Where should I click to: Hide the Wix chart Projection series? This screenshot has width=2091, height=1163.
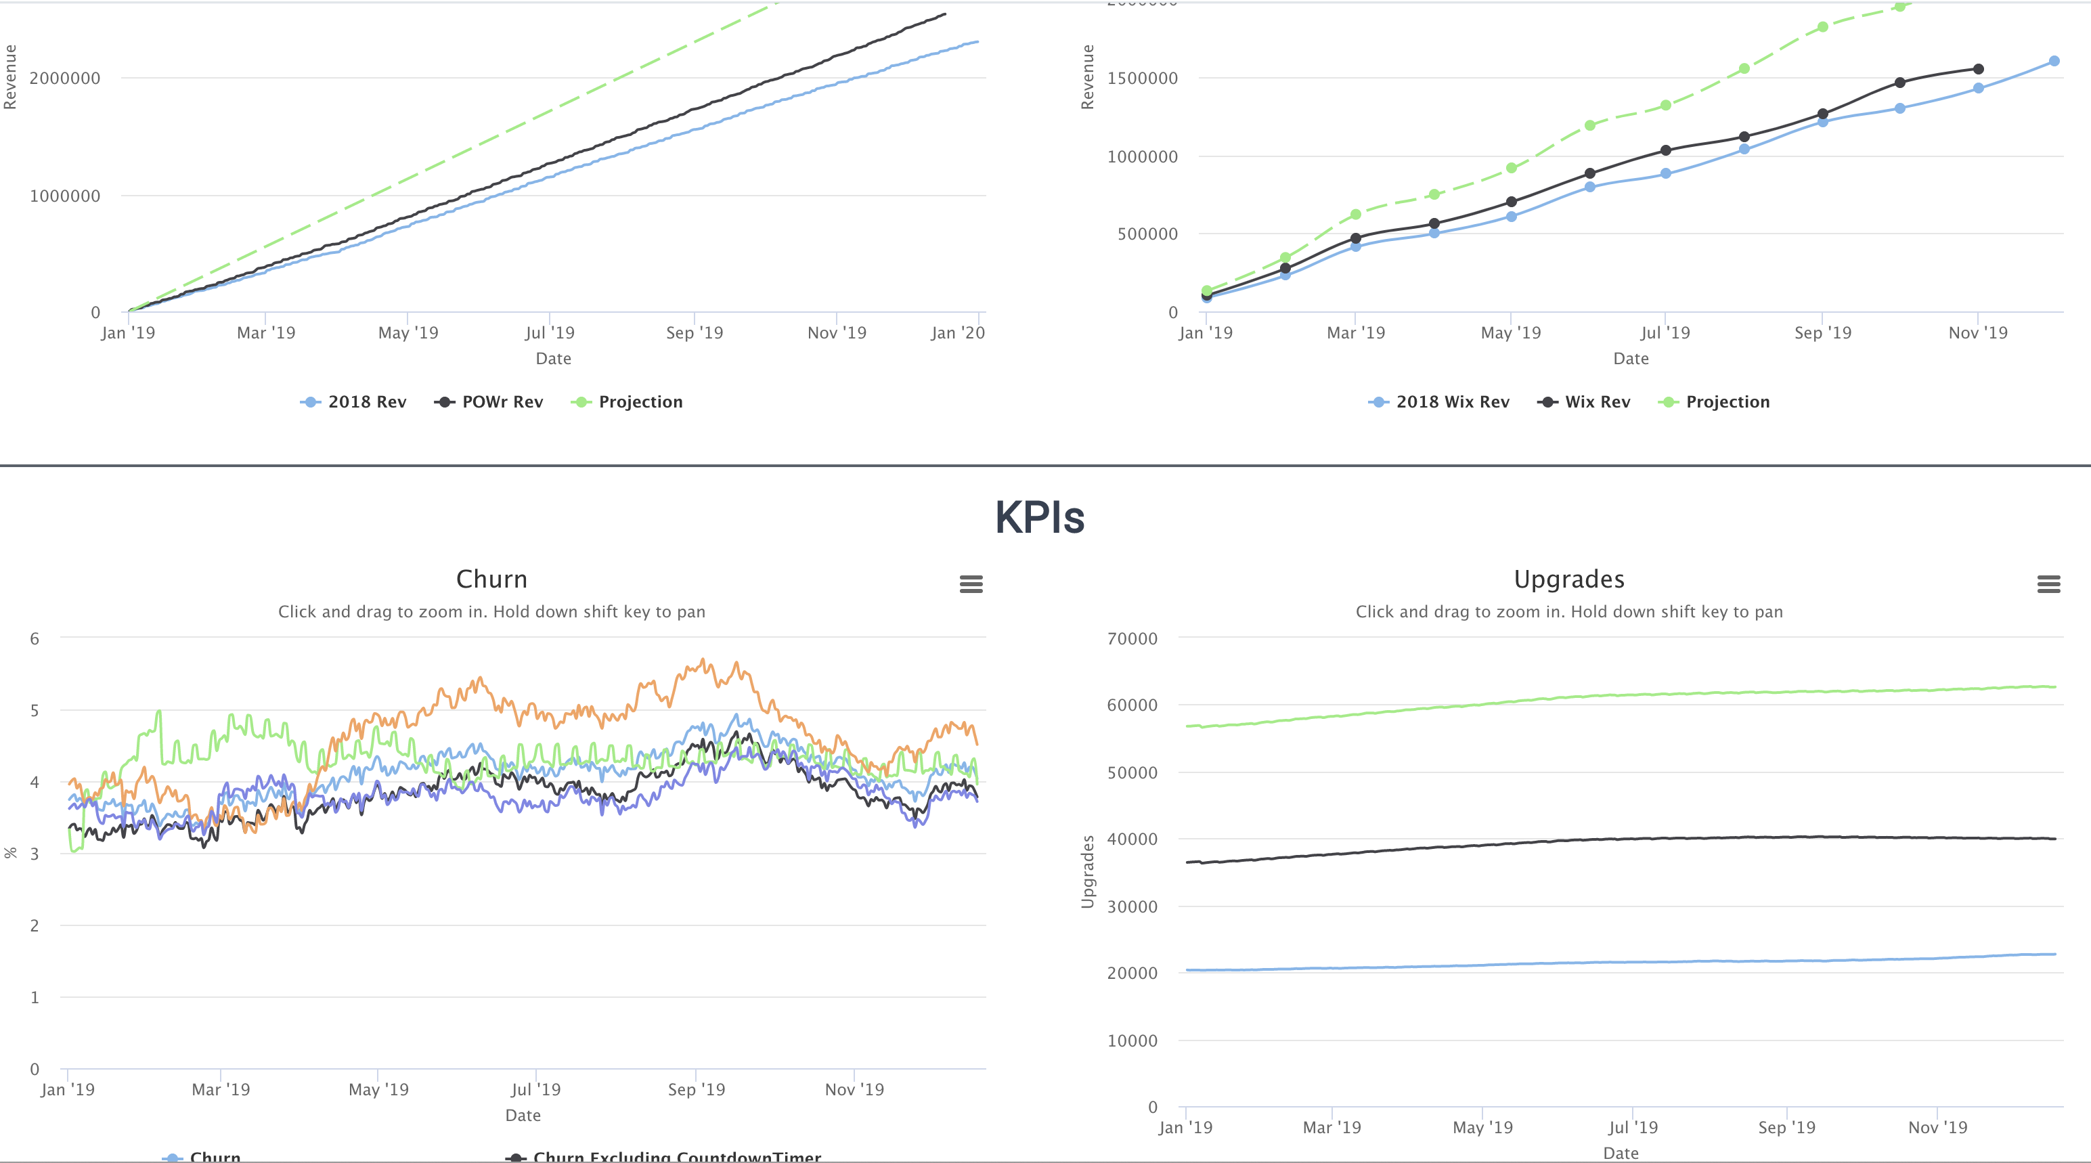[x=1727, y=401]
